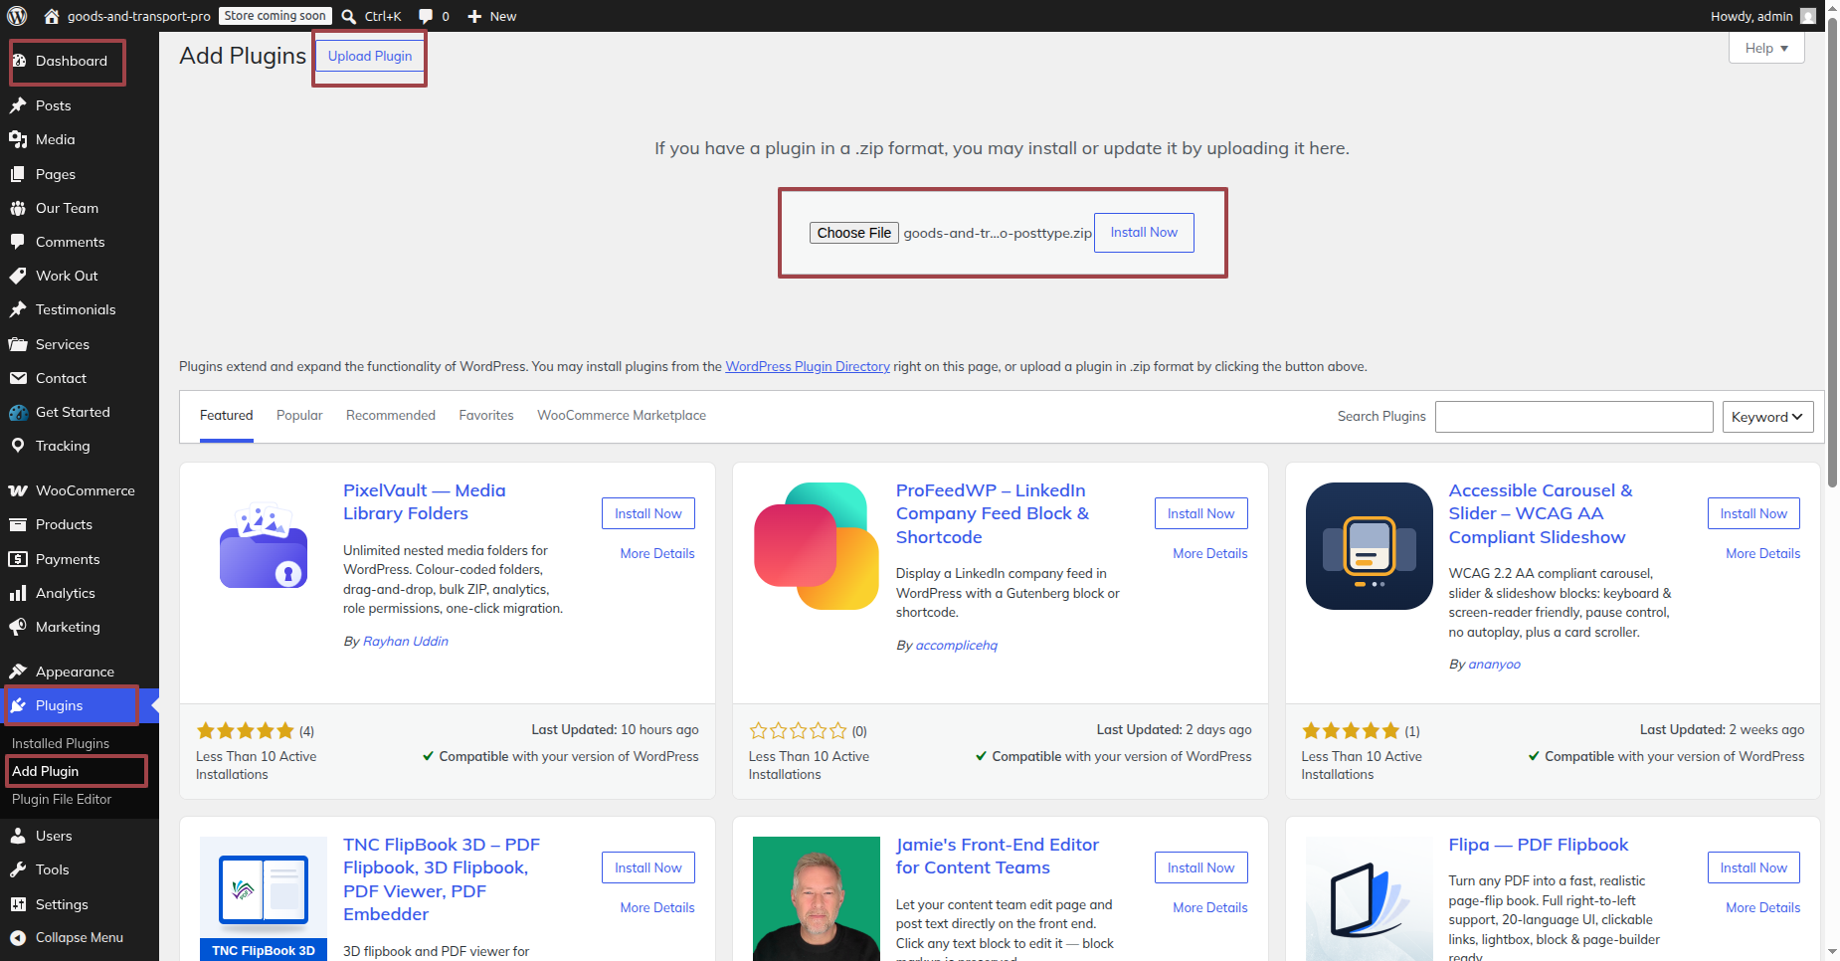The width and height of the screenshot is (1840, 961).
Task: View More Details for Accessible Carousel
Action: (1763, 553)
